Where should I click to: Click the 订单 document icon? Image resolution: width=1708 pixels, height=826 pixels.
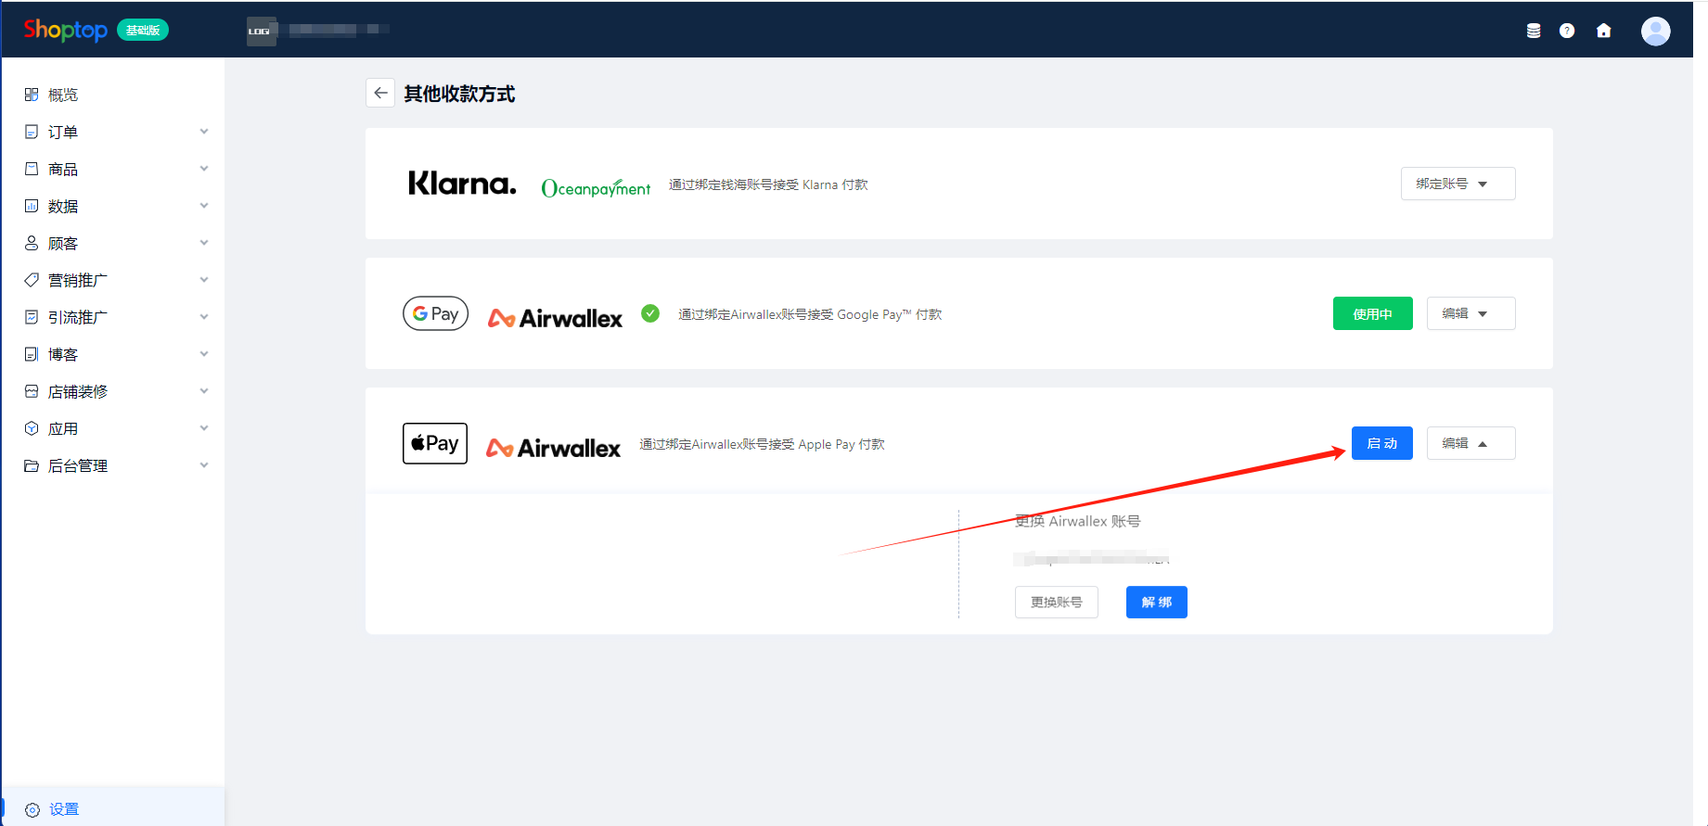point(32,132)
